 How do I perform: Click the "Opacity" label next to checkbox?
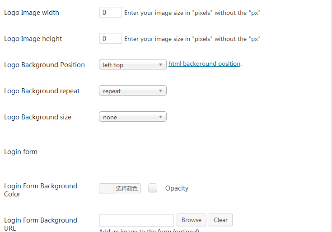point(177,188)
